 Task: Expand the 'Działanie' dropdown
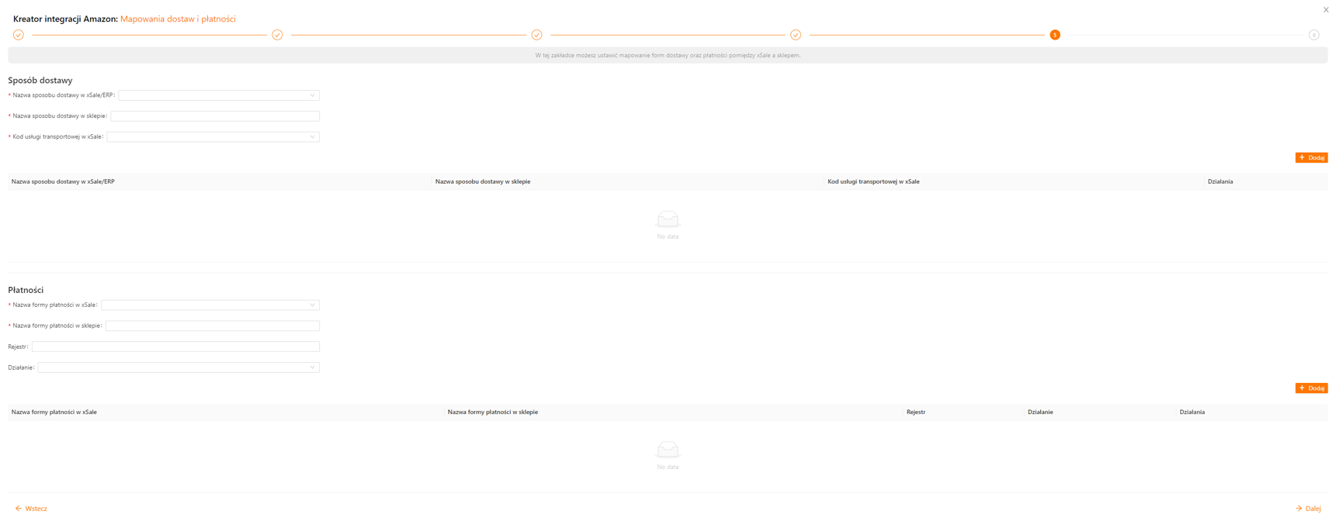point(179,367)
